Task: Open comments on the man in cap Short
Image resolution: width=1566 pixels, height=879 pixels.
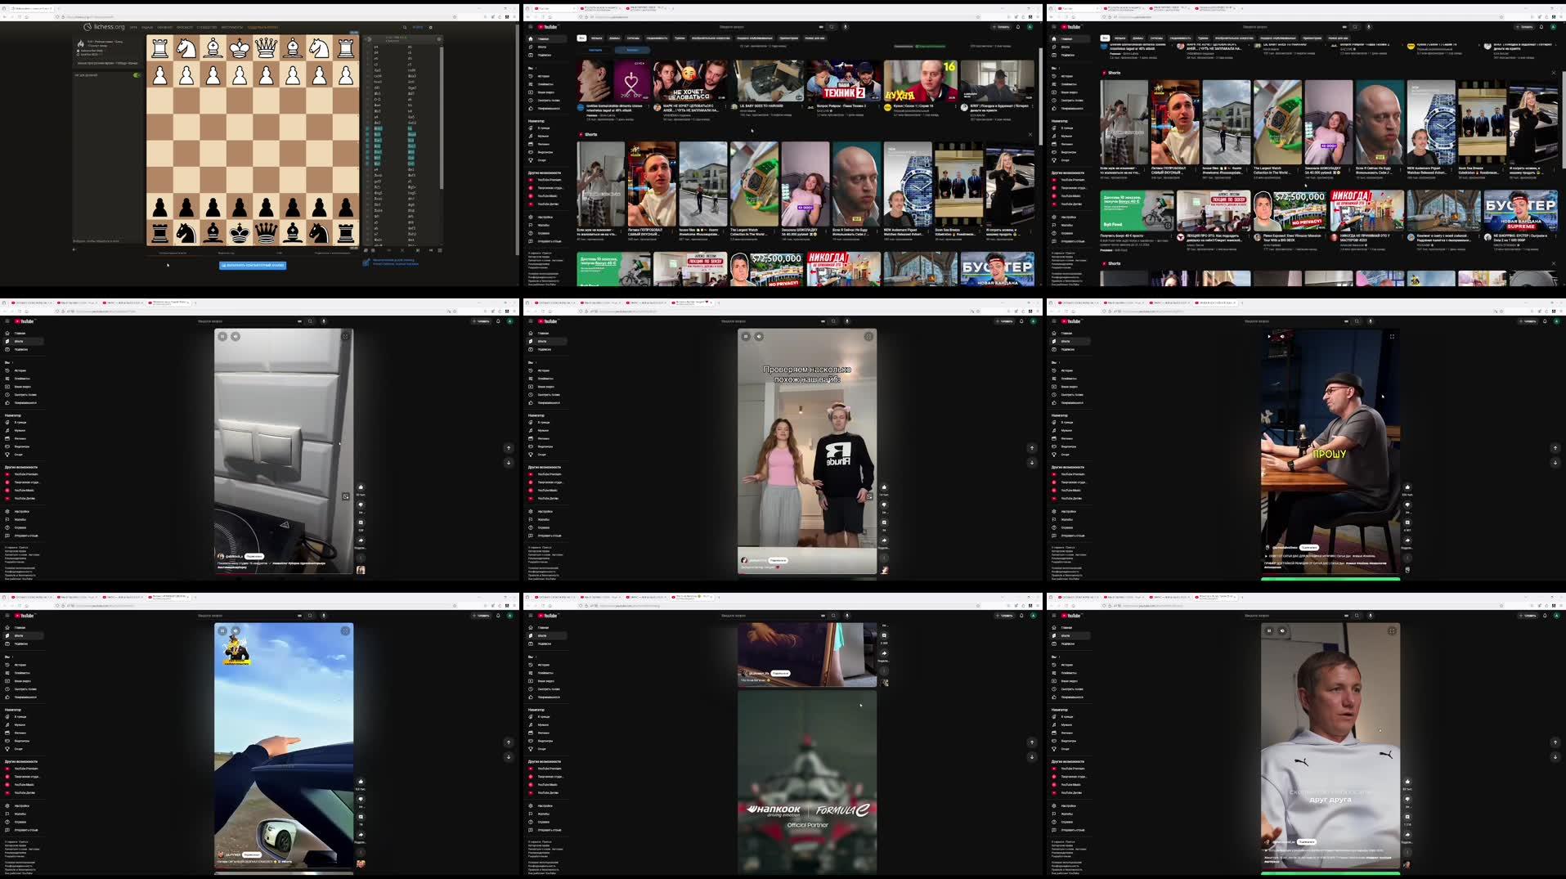Action: (1407, 522)
